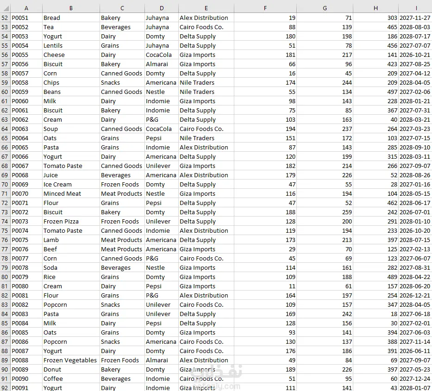Click date 2028-09-10 in row P0065

pos(415,148)
